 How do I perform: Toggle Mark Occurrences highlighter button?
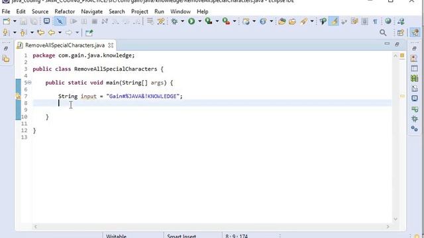tap(334, 21)
